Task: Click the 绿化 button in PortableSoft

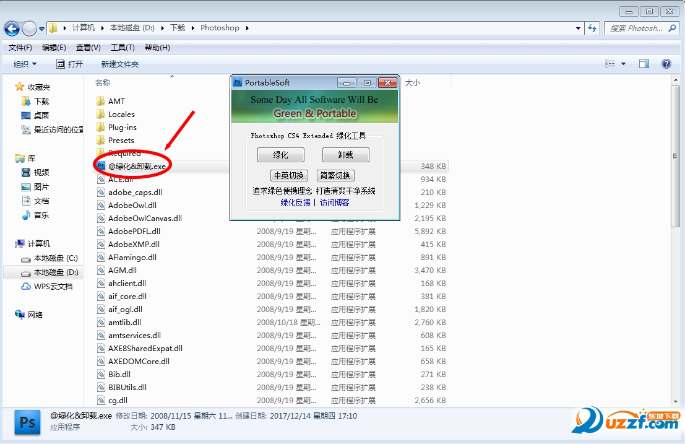Action: (x=280, y=155)
